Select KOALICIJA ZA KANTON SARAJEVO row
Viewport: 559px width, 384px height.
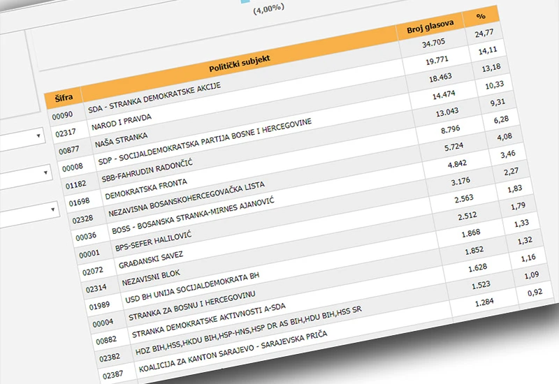tap(233, 351)
